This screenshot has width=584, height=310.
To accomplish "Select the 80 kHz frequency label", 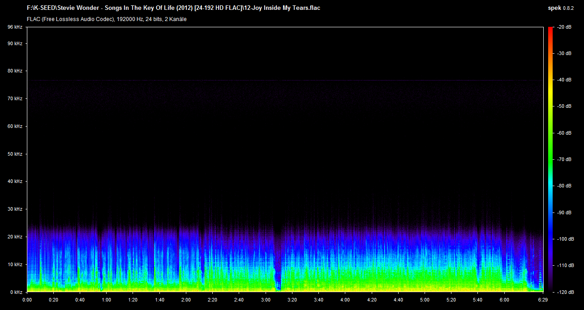I will (15, 71).
